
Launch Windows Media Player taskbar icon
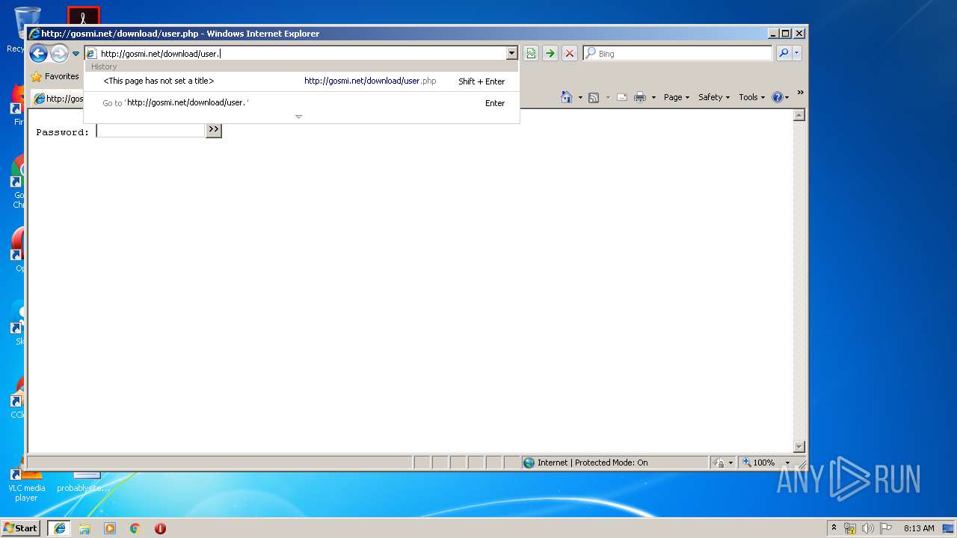pyautogui.click(x=110, y=528)
